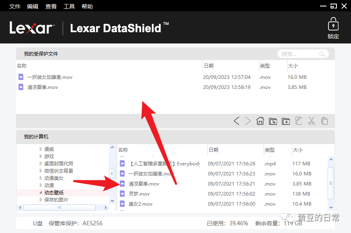Click file list scroll down arrow
The width and height of the screenshot is (351, 233).
[x=331, y=208]
